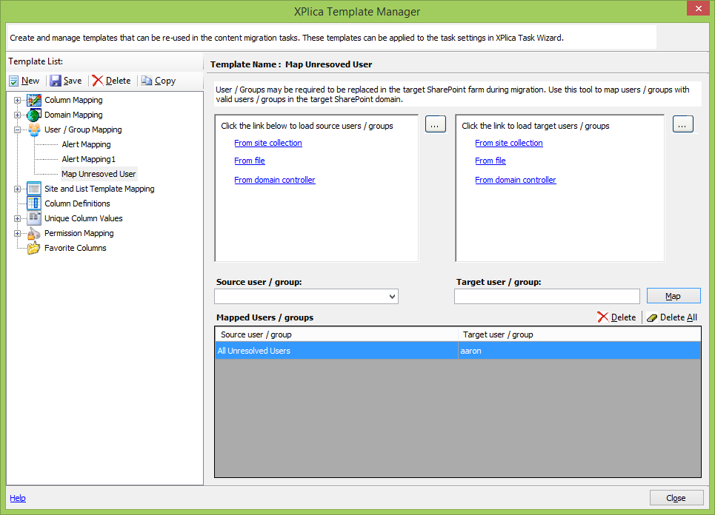Select Alert Mapping template in tree

[86, 144]
